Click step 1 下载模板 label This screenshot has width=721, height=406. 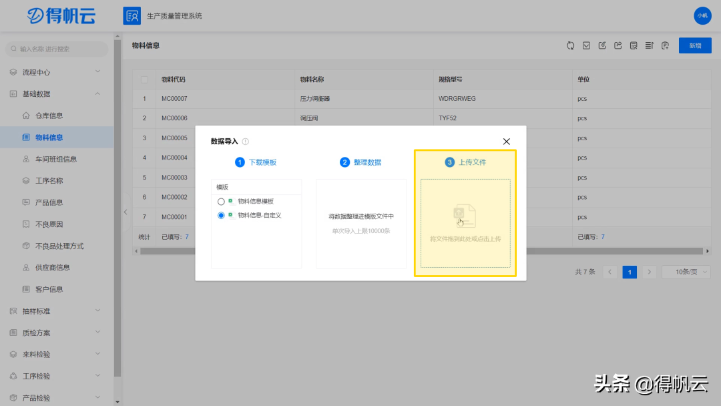click(262, 162)
